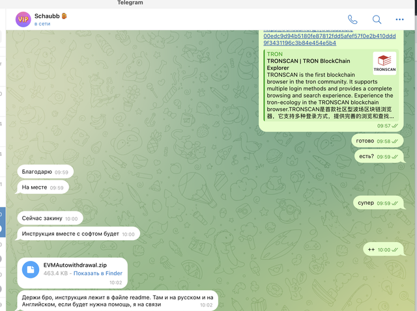Click the 463.4 KB file size text

pyautogui.click(x=55, y=273)
